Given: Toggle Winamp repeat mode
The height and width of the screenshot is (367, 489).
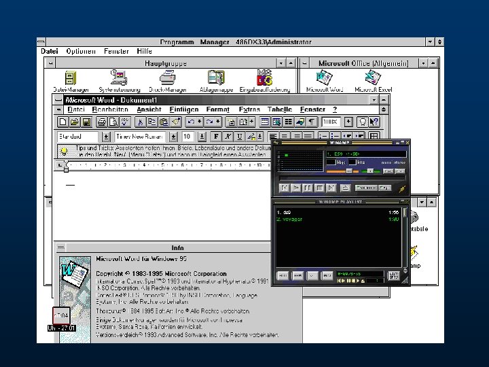Looking at the screenshot, I should click(x=385, y=188).
